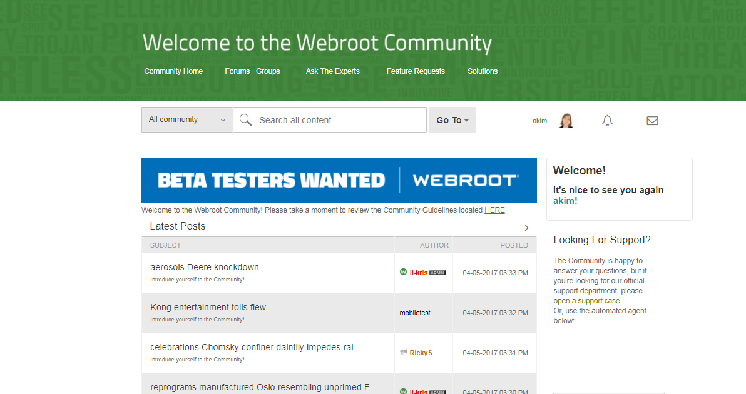Open the Forums menu item
The image size is (746, 394).
coord(237,71)
